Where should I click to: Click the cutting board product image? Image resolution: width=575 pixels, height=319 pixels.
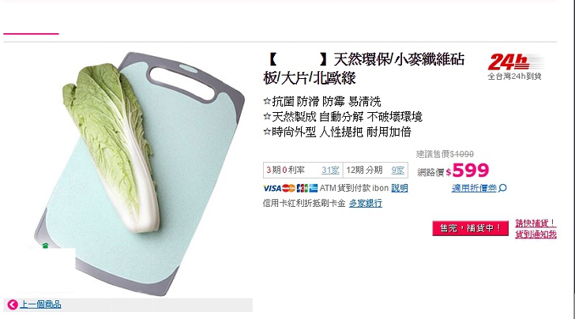139,174
